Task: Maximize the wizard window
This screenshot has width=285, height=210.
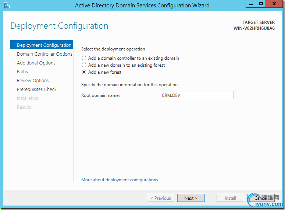Action: (261, 4)
